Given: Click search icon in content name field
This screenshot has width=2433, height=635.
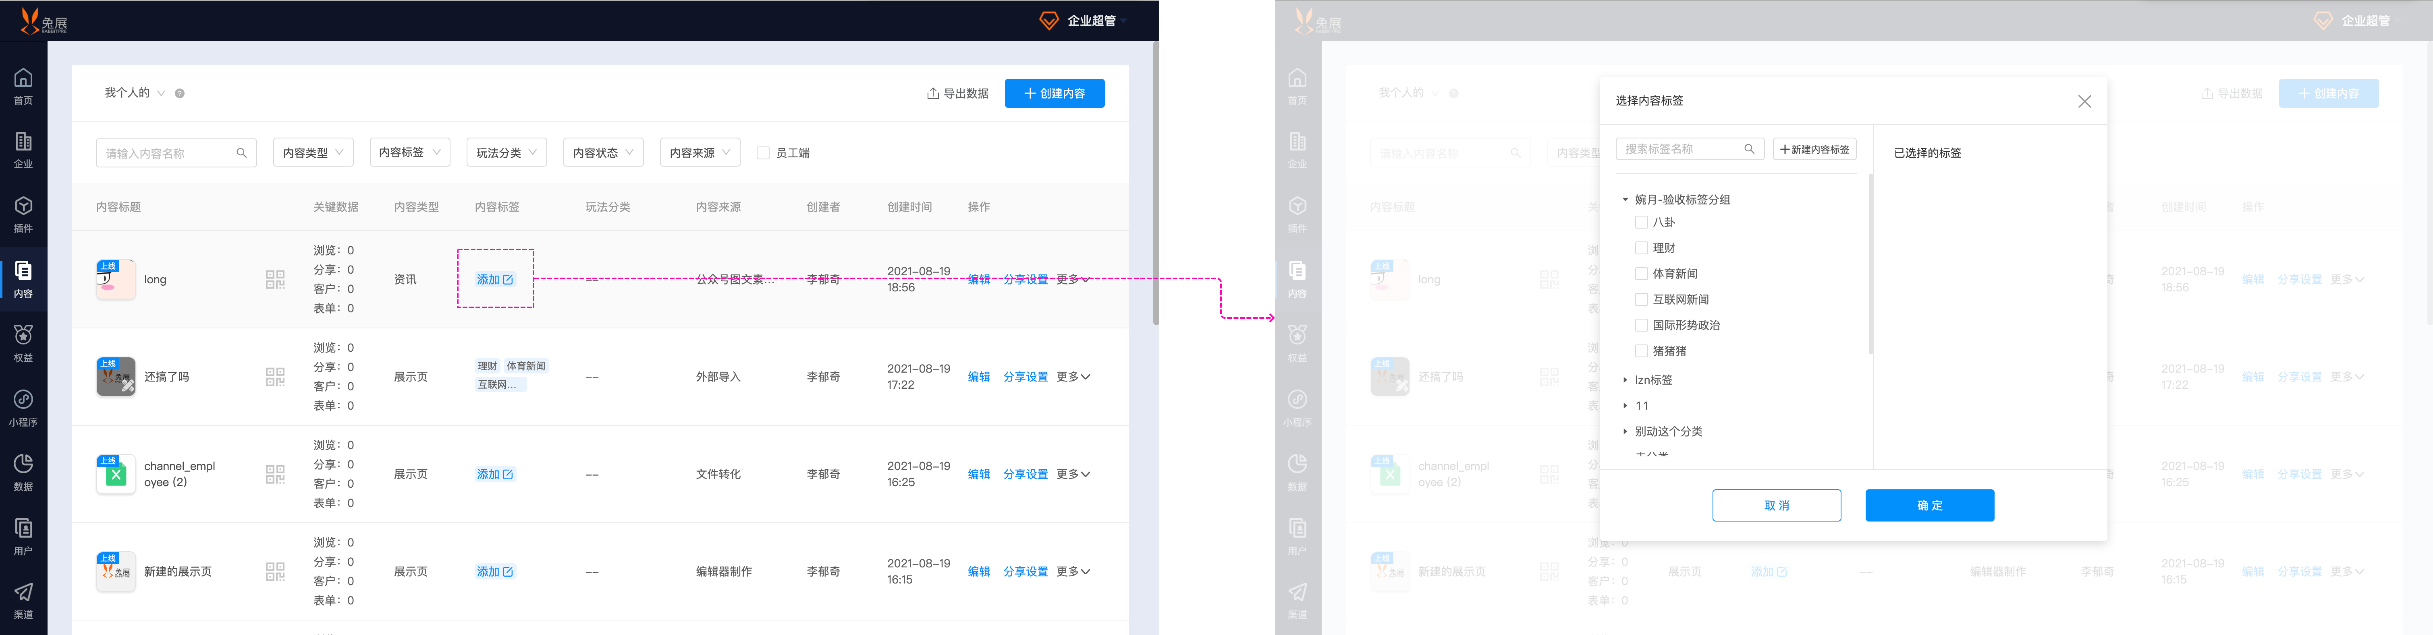Looking at the screenshot, I should [242, 153].
